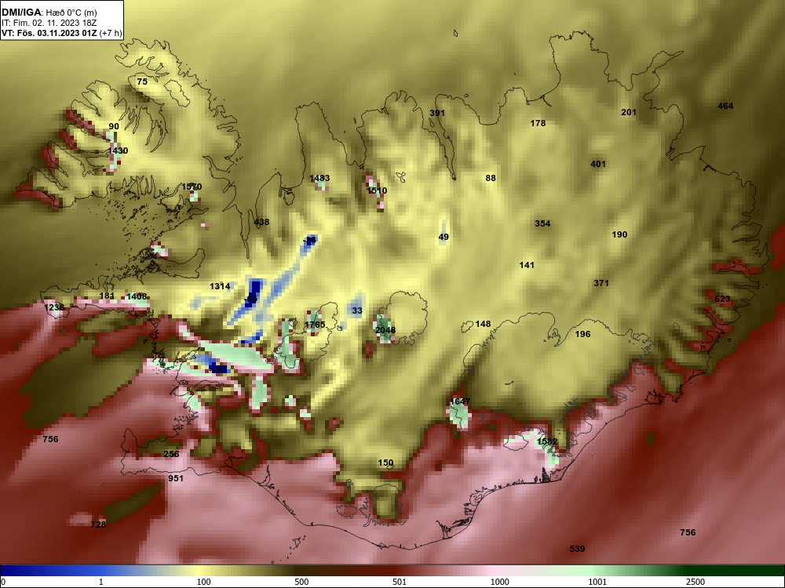
Task: Click the offshore value 539
Action: pyautogui.click(x=577, y=549)
